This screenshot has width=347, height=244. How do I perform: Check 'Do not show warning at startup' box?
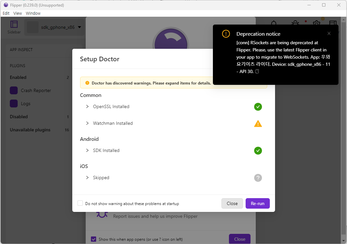tap(80, 203)
